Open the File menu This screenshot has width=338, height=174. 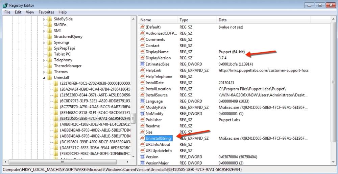7,12
